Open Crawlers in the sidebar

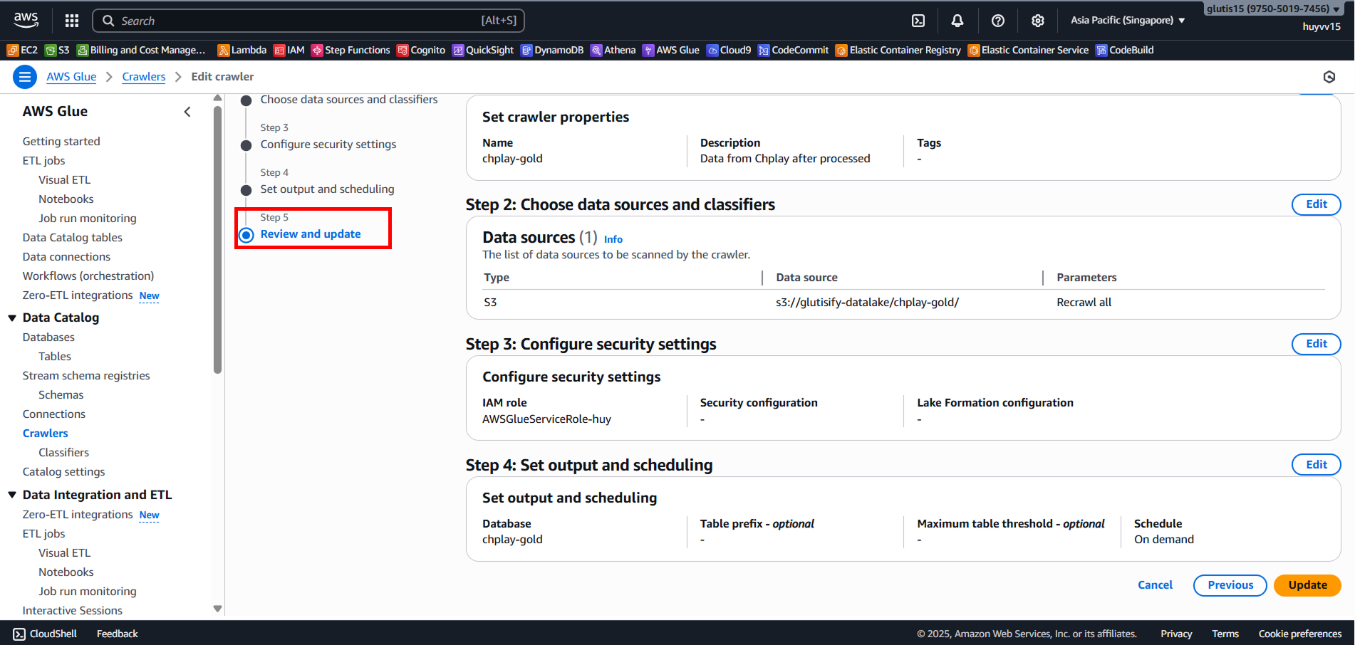[x=46, y=433]
